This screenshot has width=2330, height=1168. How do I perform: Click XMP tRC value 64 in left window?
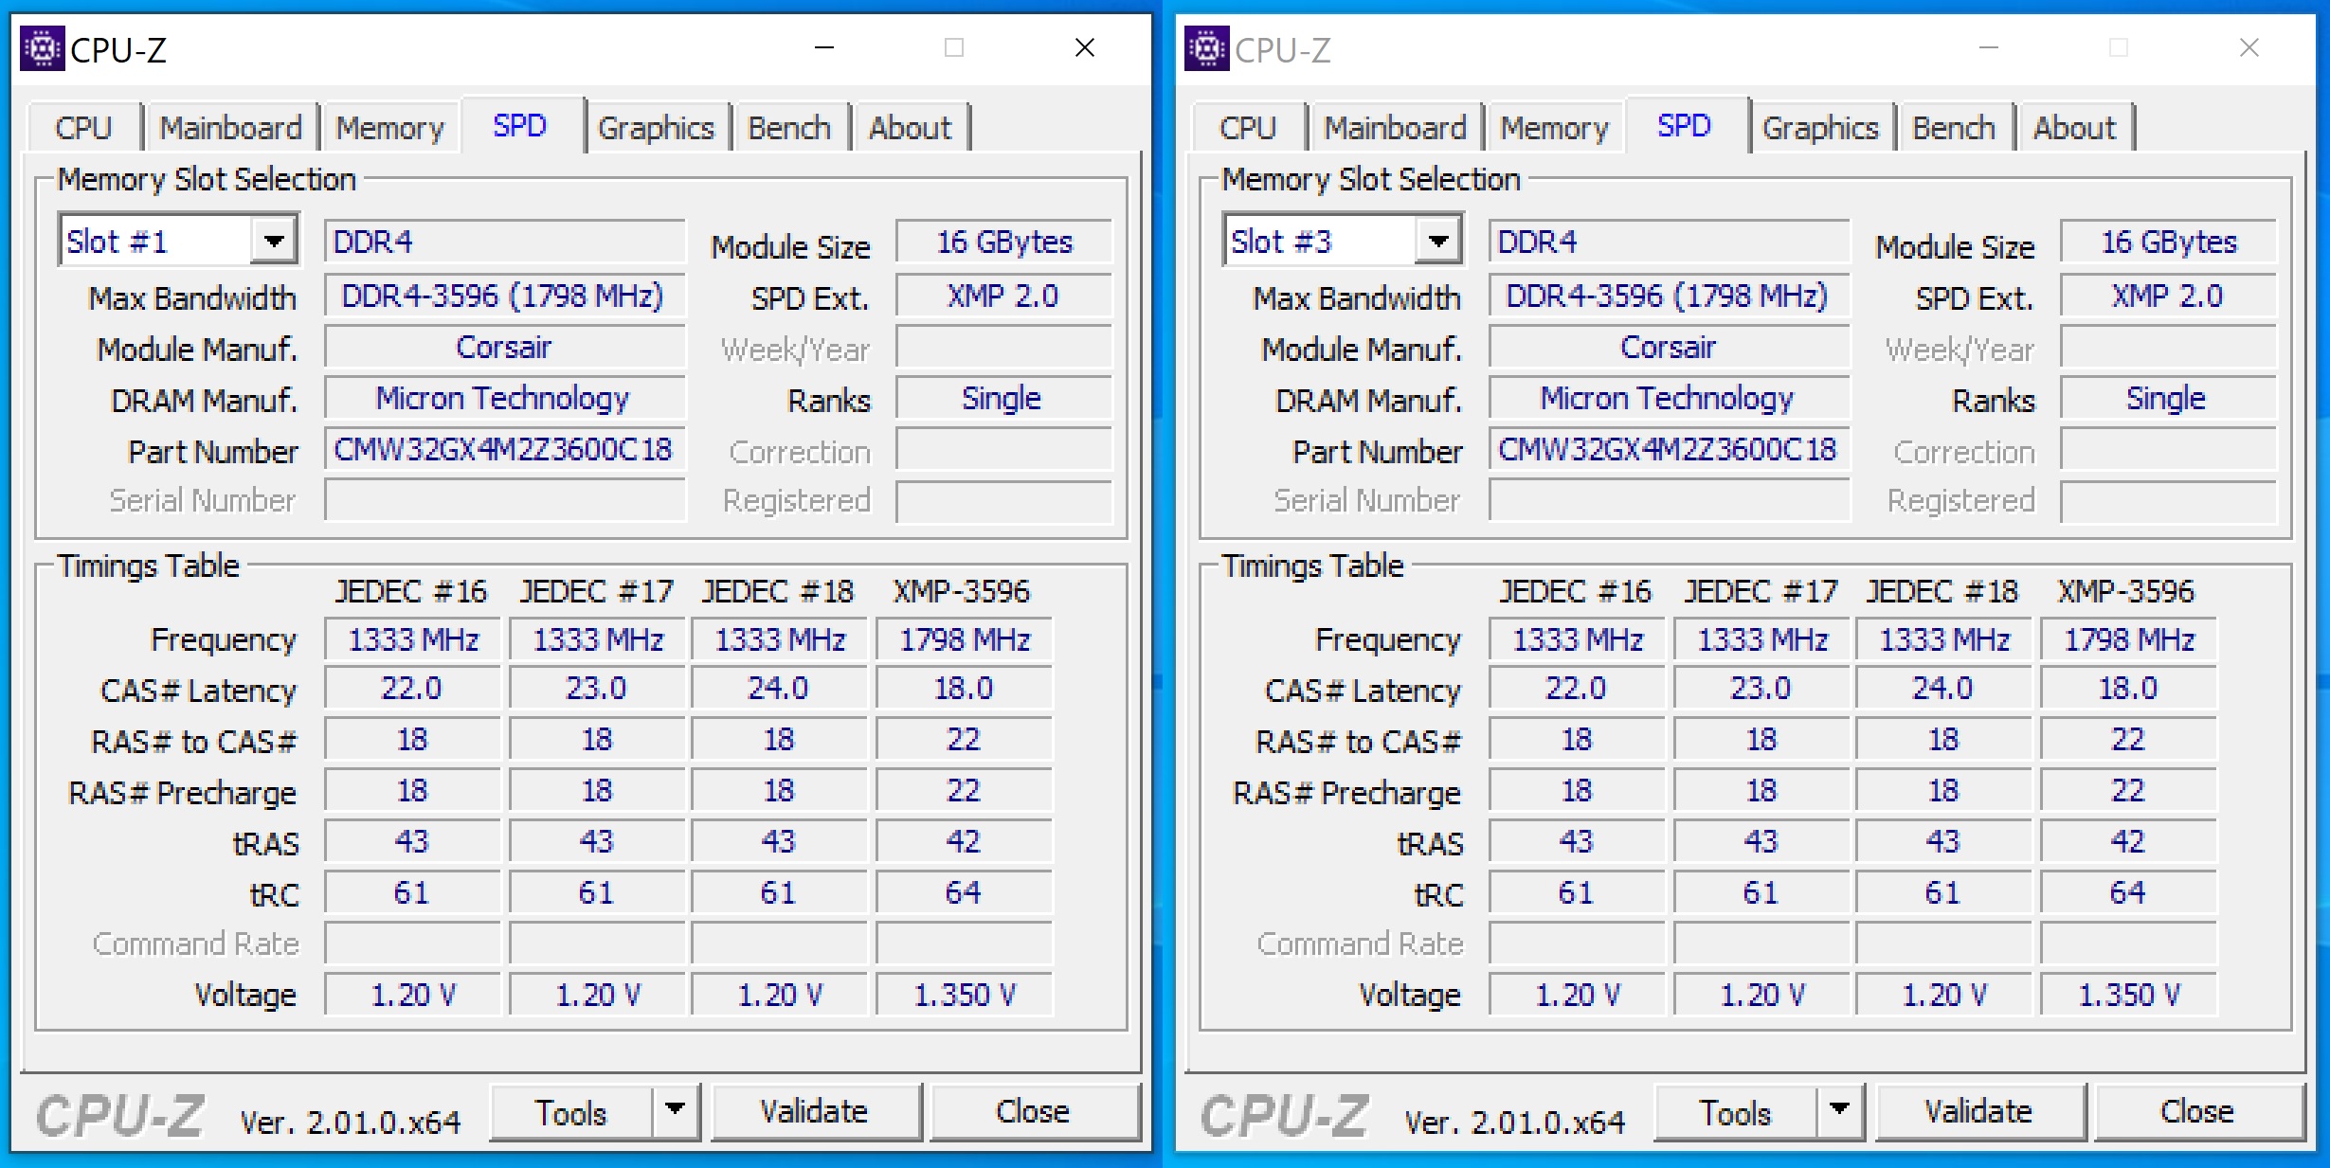(964, 892)
